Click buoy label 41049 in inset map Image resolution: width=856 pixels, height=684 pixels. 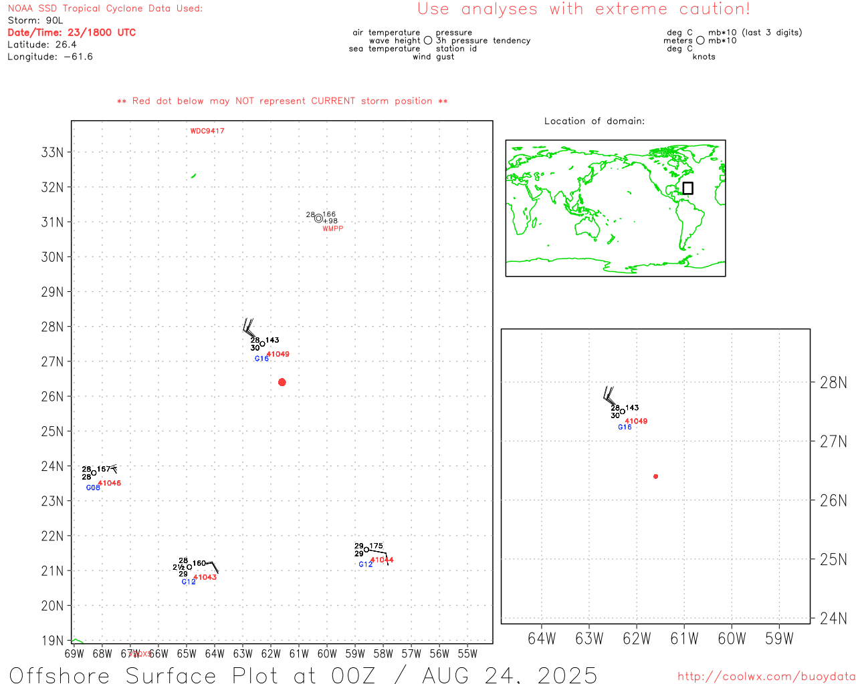click(x=636, y=421)
